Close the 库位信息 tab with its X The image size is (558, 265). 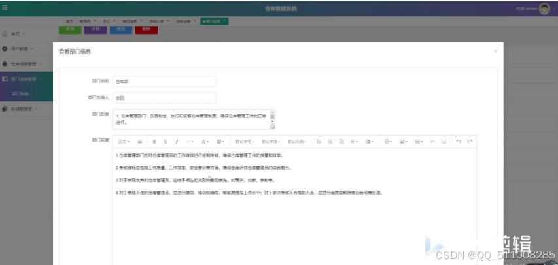tap(141, 21)
